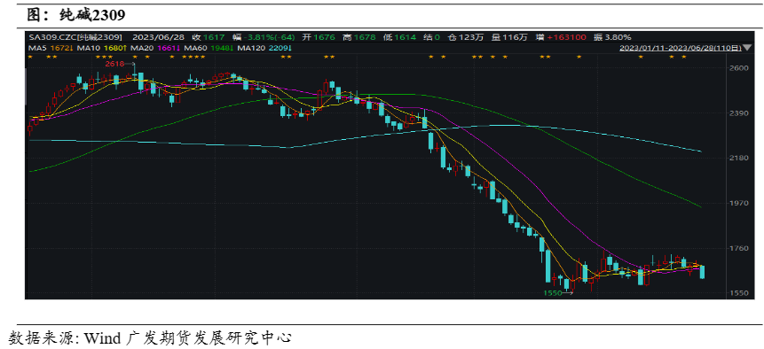This screenshot has width=764, height=349.
Task: Click the SA309.CZC[纯碱2309] contract code
Action: pyautogui.click(x=75, y=37)
